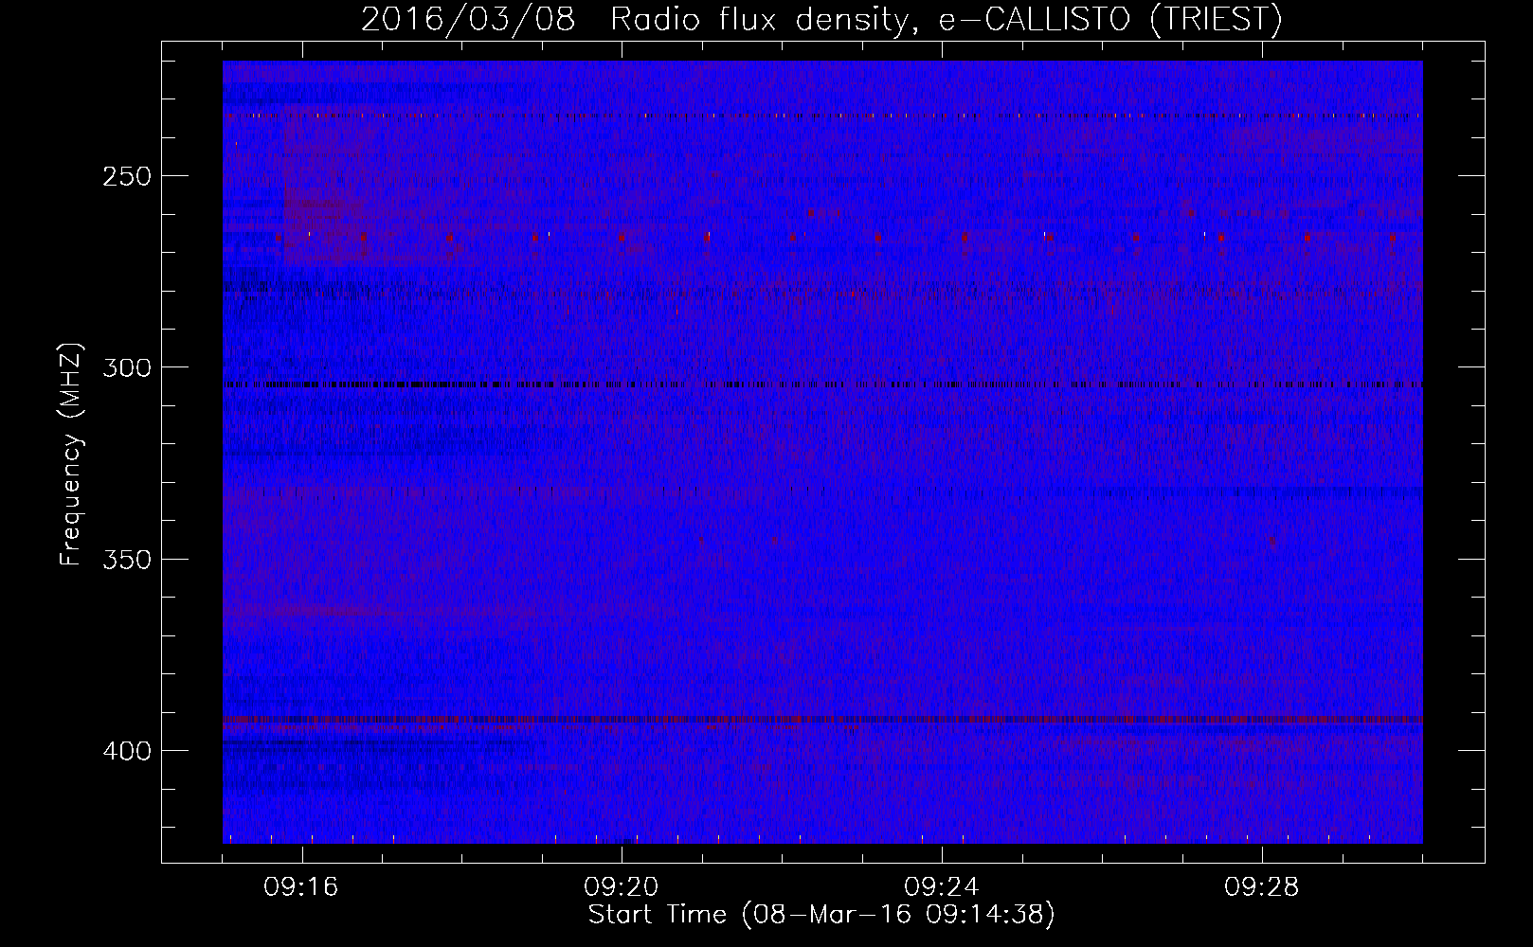Click the 'Start Time (08-Mar-16 09:14:38)' label
This screenshot has width=1533, height=947.
click(x=821, y=915)
